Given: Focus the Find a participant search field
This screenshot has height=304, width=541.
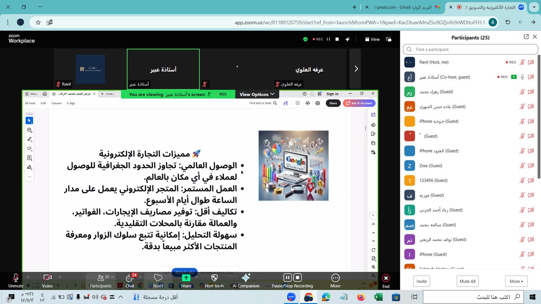Looking at the screenshot, I should point(470,49).
